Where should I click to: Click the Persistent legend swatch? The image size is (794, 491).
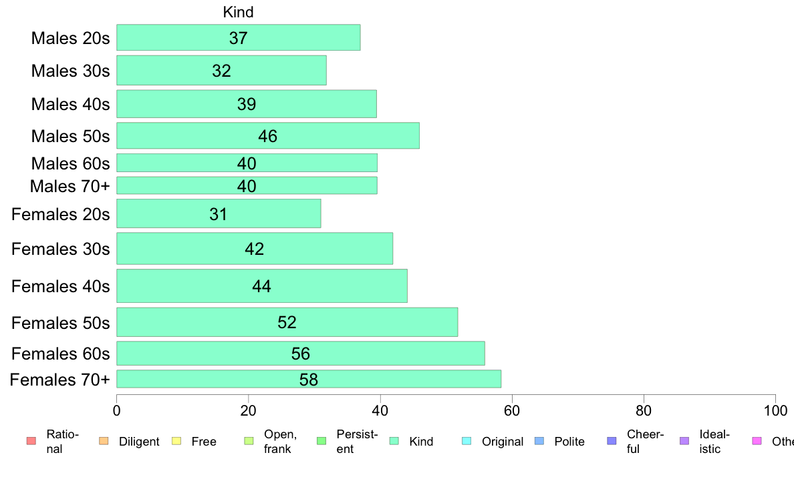pos(321,441)
